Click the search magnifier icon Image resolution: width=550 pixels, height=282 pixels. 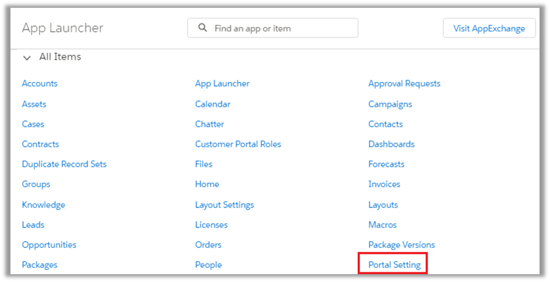(x=203, y=28)
